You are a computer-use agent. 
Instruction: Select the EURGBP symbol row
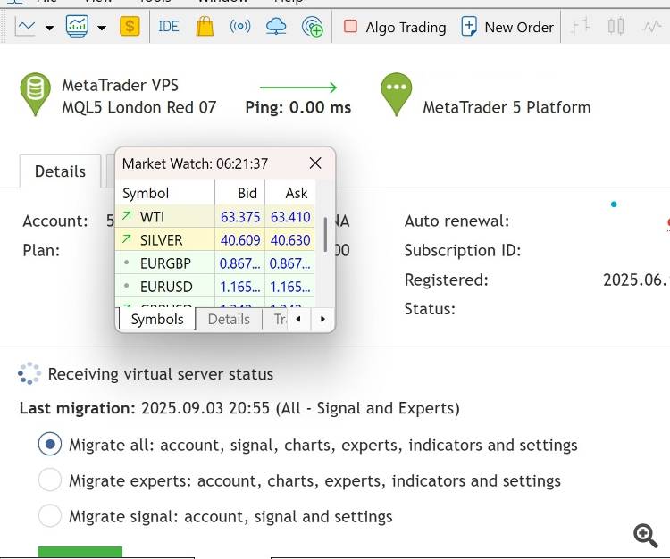(x=215, y=263)
